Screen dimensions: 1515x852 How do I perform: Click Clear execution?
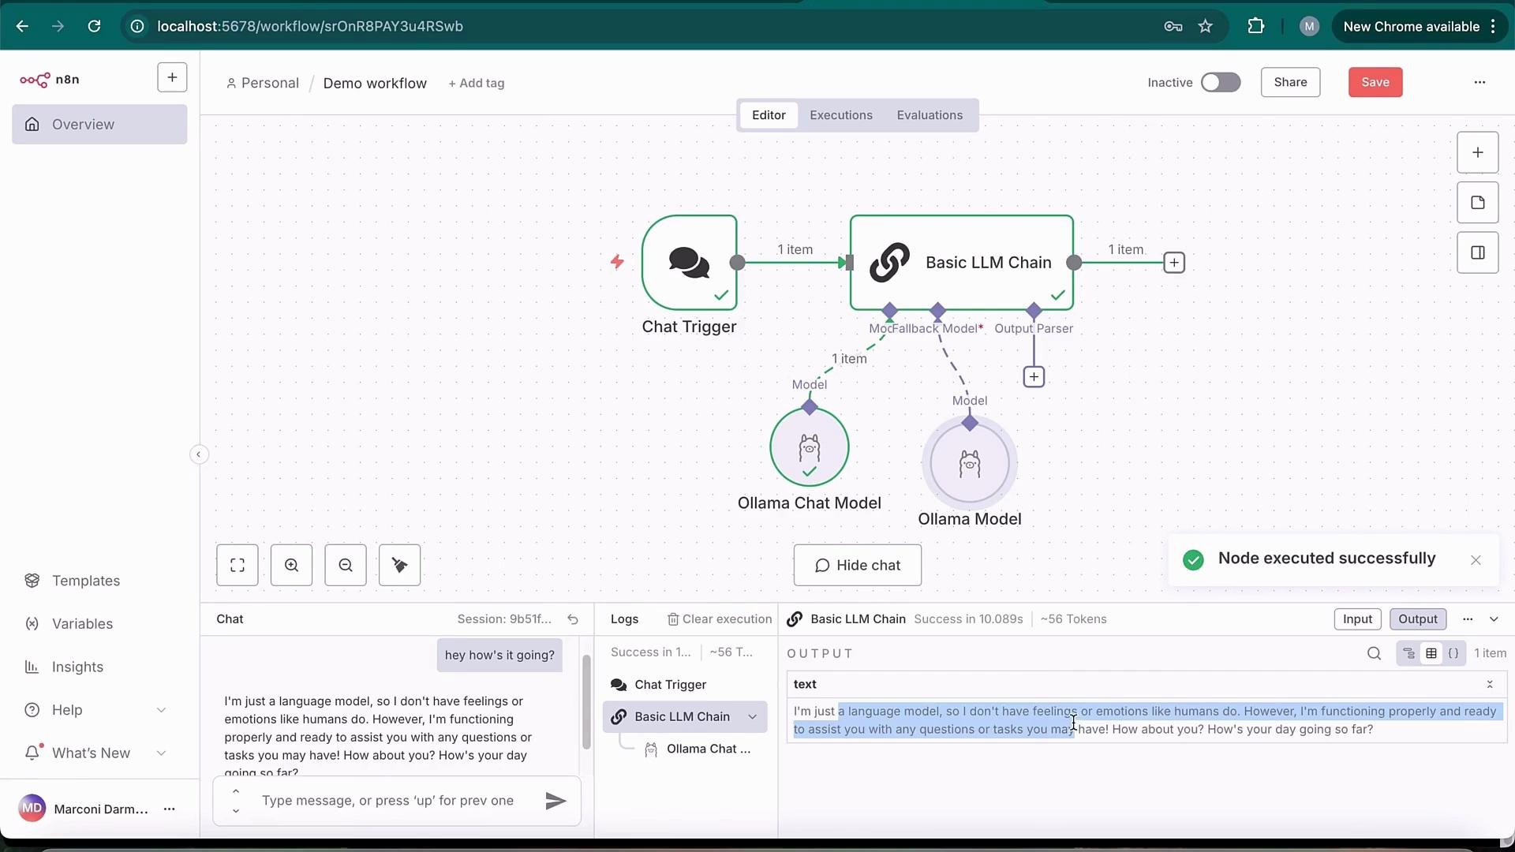720,619
